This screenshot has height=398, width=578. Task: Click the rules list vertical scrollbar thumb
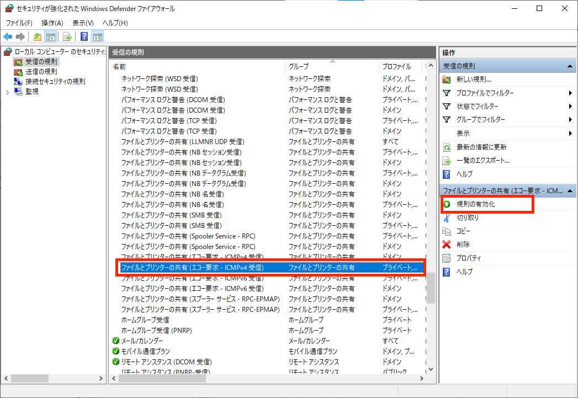click(x=431, y=288)
